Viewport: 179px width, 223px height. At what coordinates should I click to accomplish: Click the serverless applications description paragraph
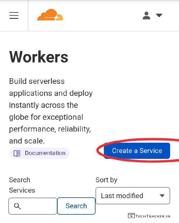(x=51, y=111)
